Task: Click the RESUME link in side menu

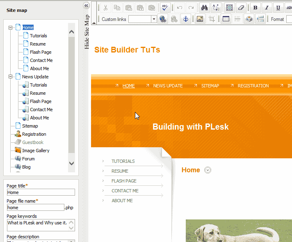Action: tap(120, 171)
